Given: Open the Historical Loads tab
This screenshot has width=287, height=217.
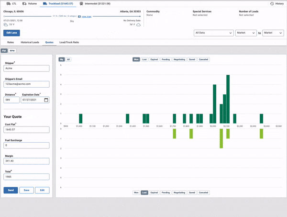Looking at the screenshot, I should tap(30, 42).
